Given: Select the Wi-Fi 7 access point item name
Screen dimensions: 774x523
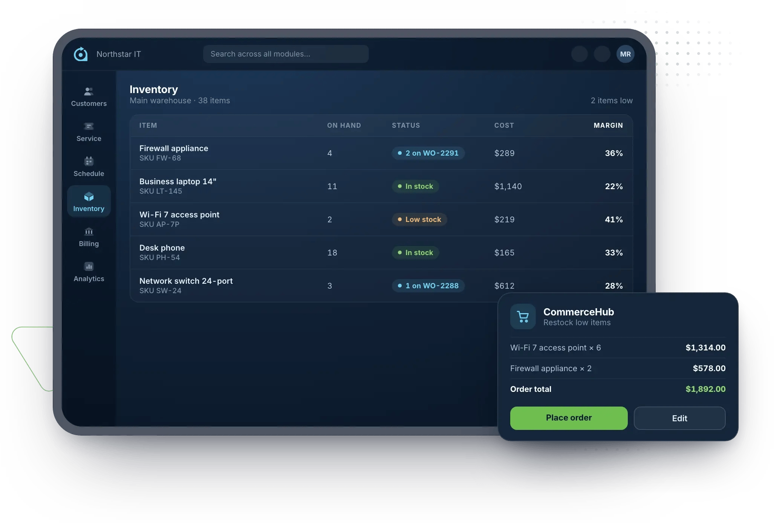Looking at the screenshot, I should pyautogui.click(x=179, y=215).
